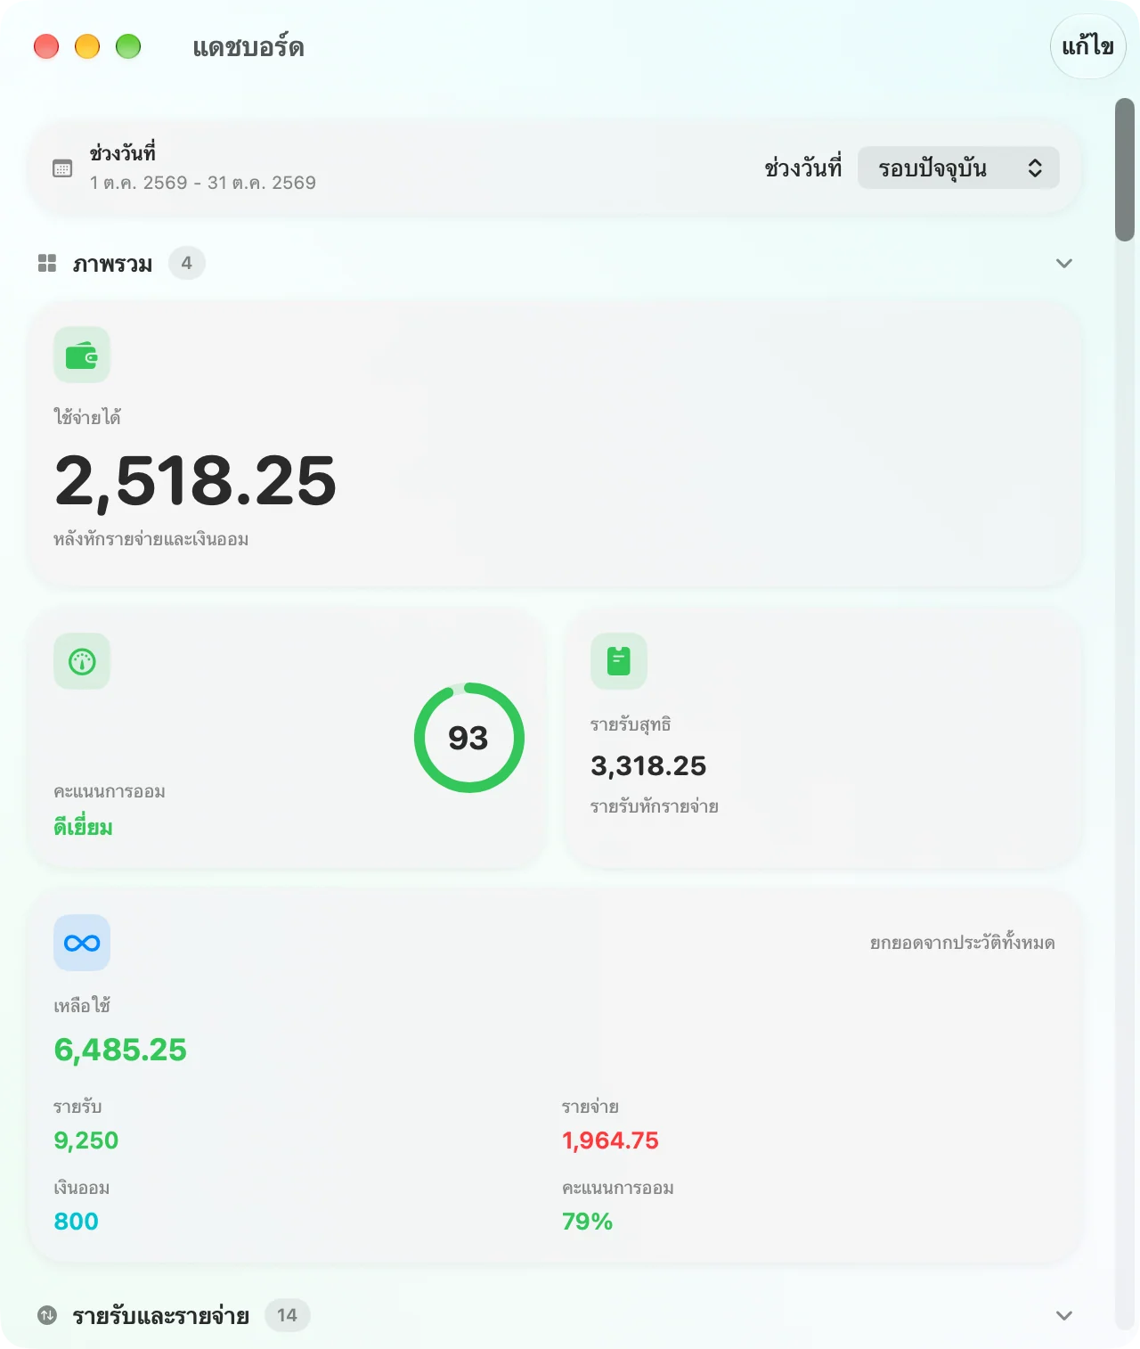1140x1349 pixels.
Task: Click the gauge icon in the savings score card
Action: coord(82,661)
